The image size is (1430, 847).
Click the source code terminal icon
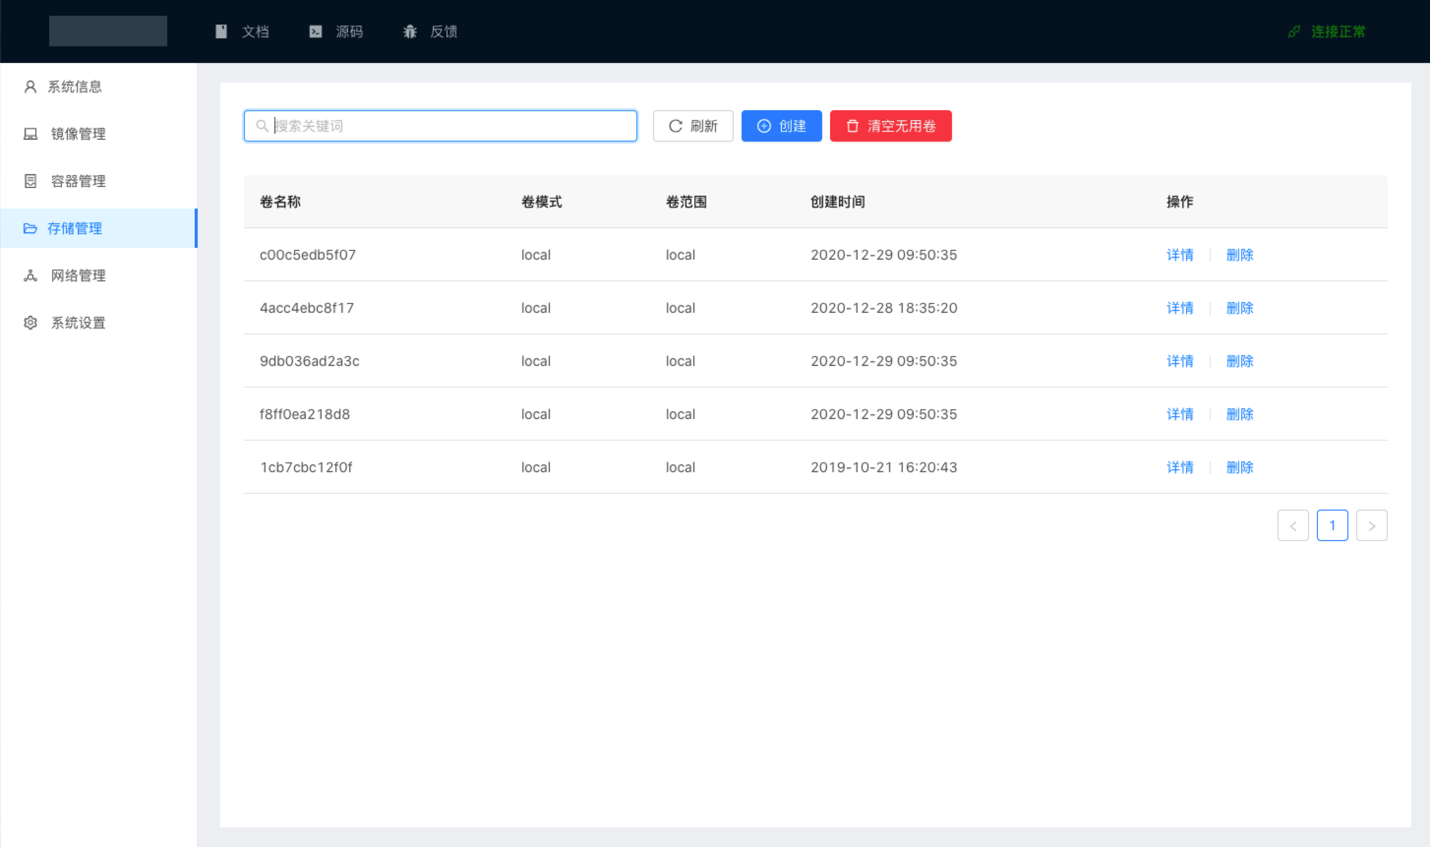coord(316,31)
